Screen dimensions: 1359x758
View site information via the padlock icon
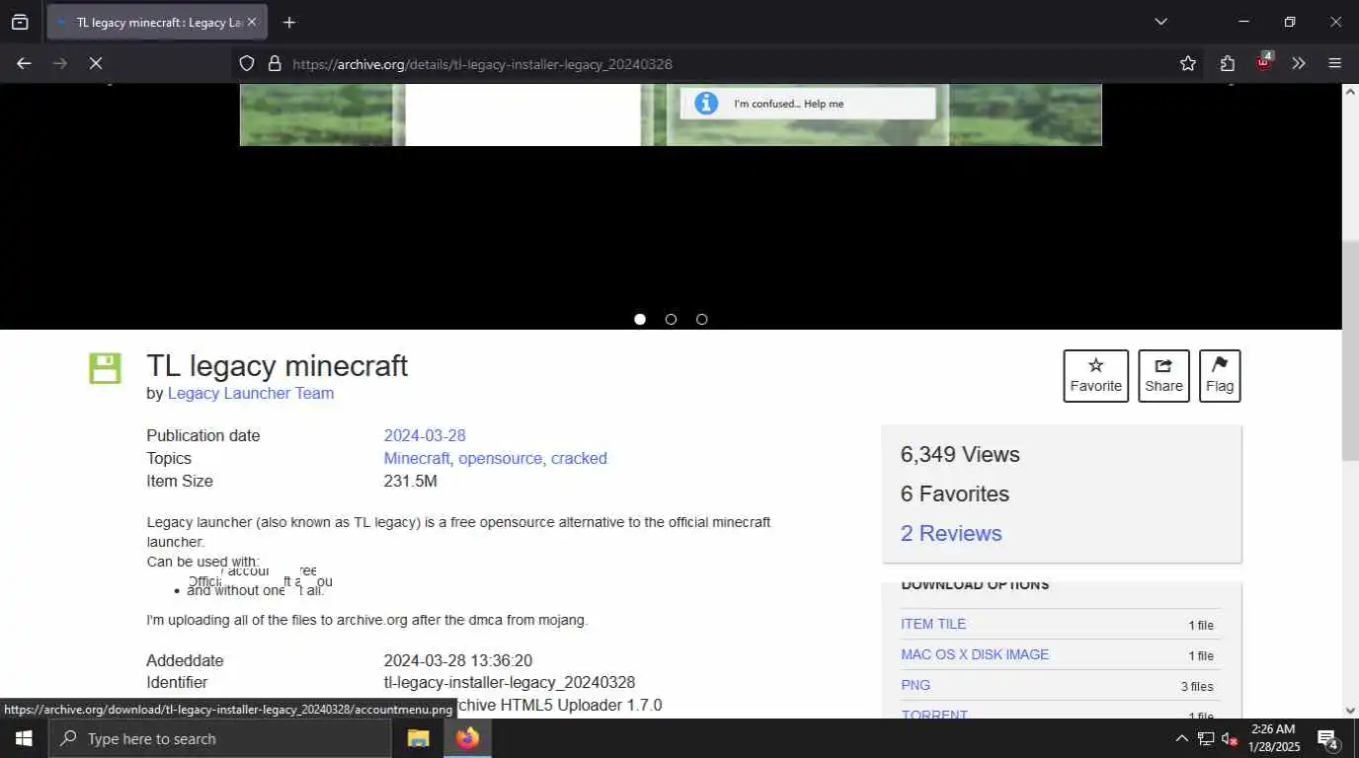click(275, 63)
